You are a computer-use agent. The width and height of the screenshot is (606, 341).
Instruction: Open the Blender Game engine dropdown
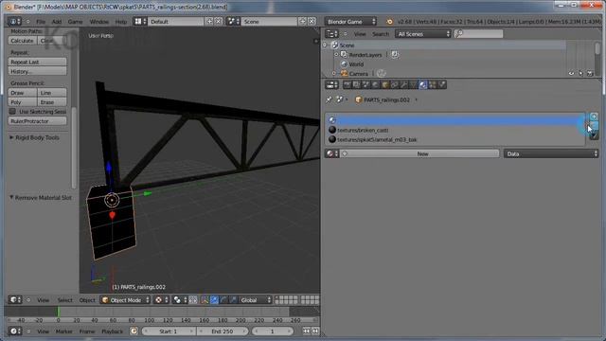(x=350, y=22)
